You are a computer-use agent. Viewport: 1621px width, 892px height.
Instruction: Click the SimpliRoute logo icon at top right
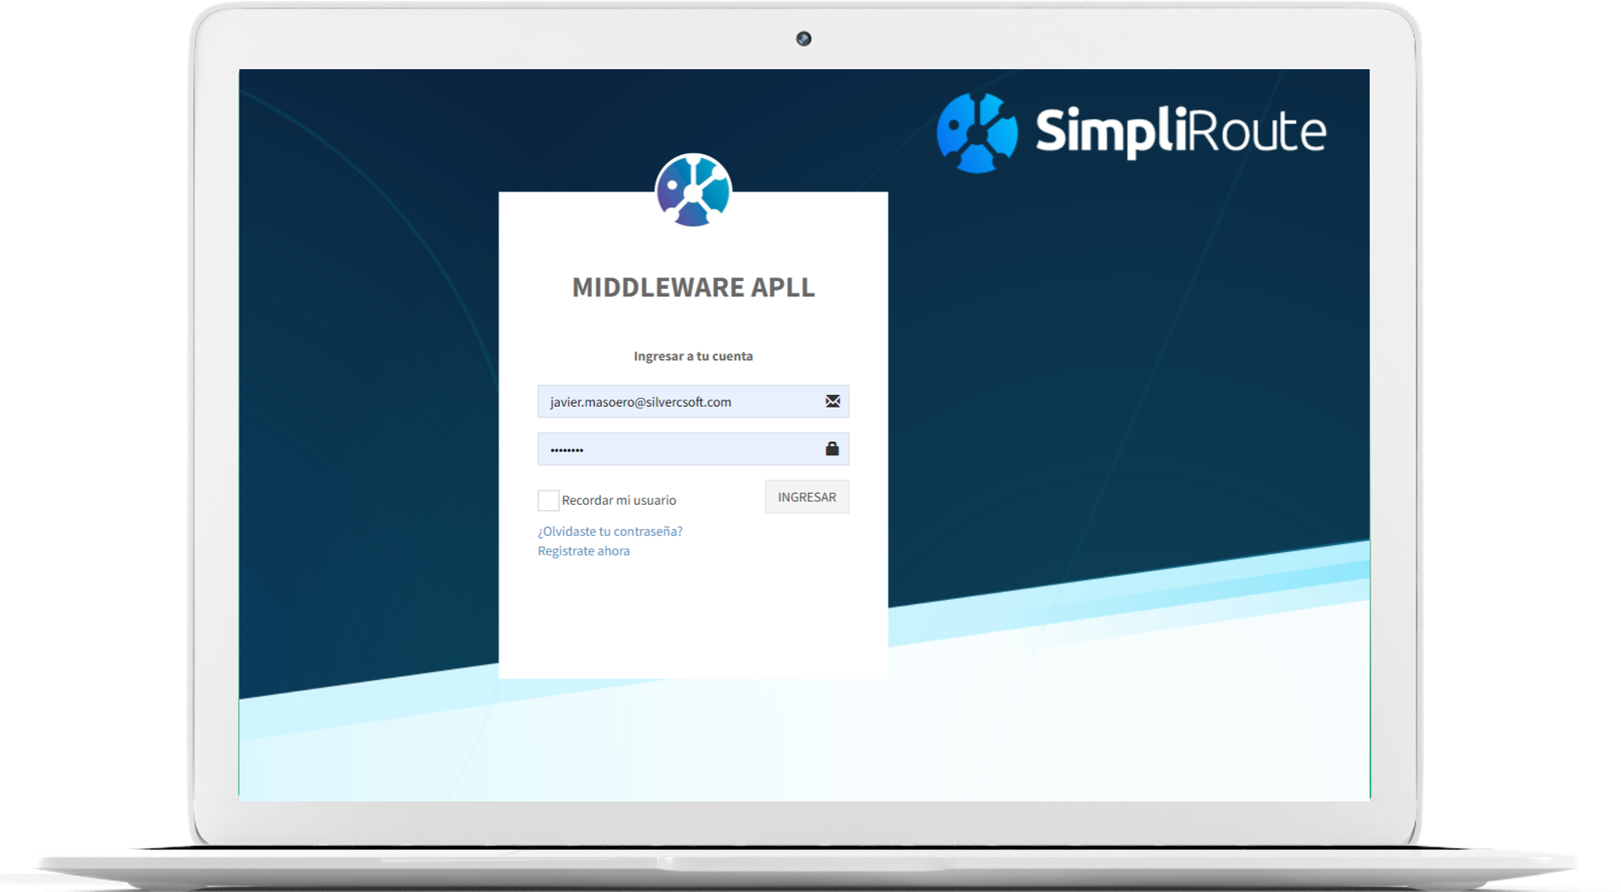pyautogui.click(x=977, y=133)
